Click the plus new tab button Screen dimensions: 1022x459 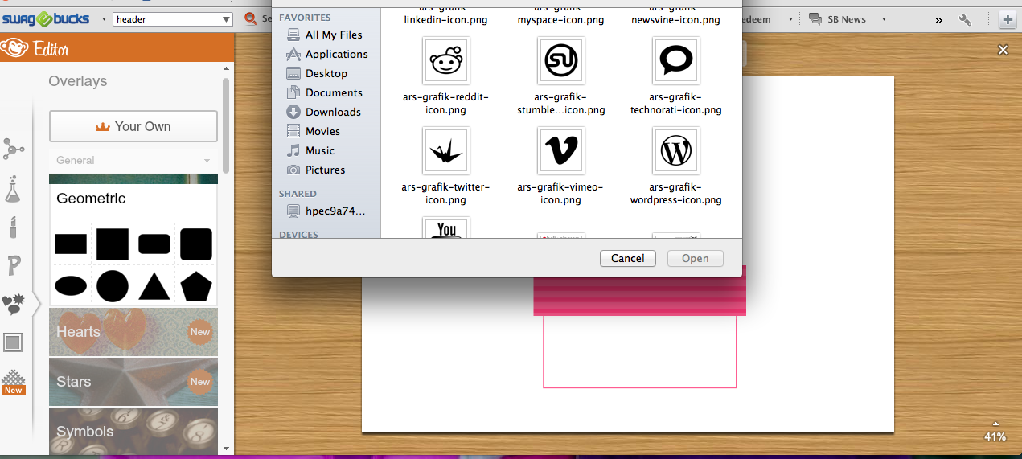1007,19
